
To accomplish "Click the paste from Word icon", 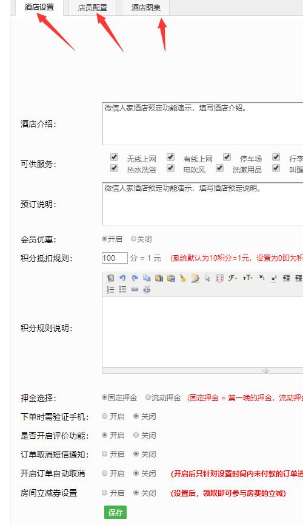I will (171, 278).
